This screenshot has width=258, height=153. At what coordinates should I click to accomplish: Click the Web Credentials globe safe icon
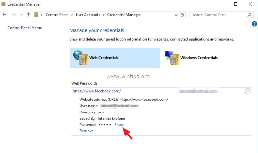[x=81, y=58]
